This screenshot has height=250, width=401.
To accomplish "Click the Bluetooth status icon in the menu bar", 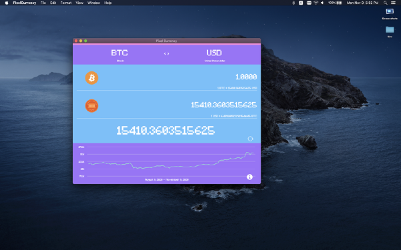I will click(x=293, y=3).
